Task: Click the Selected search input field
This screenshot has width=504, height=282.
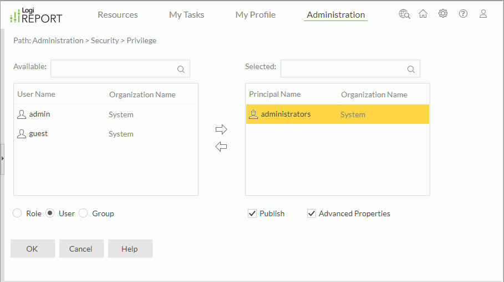Action: click(350, 69)
